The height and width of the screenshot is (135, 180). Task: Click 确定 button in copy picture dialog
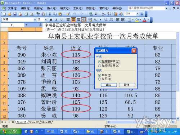point(109,85)
